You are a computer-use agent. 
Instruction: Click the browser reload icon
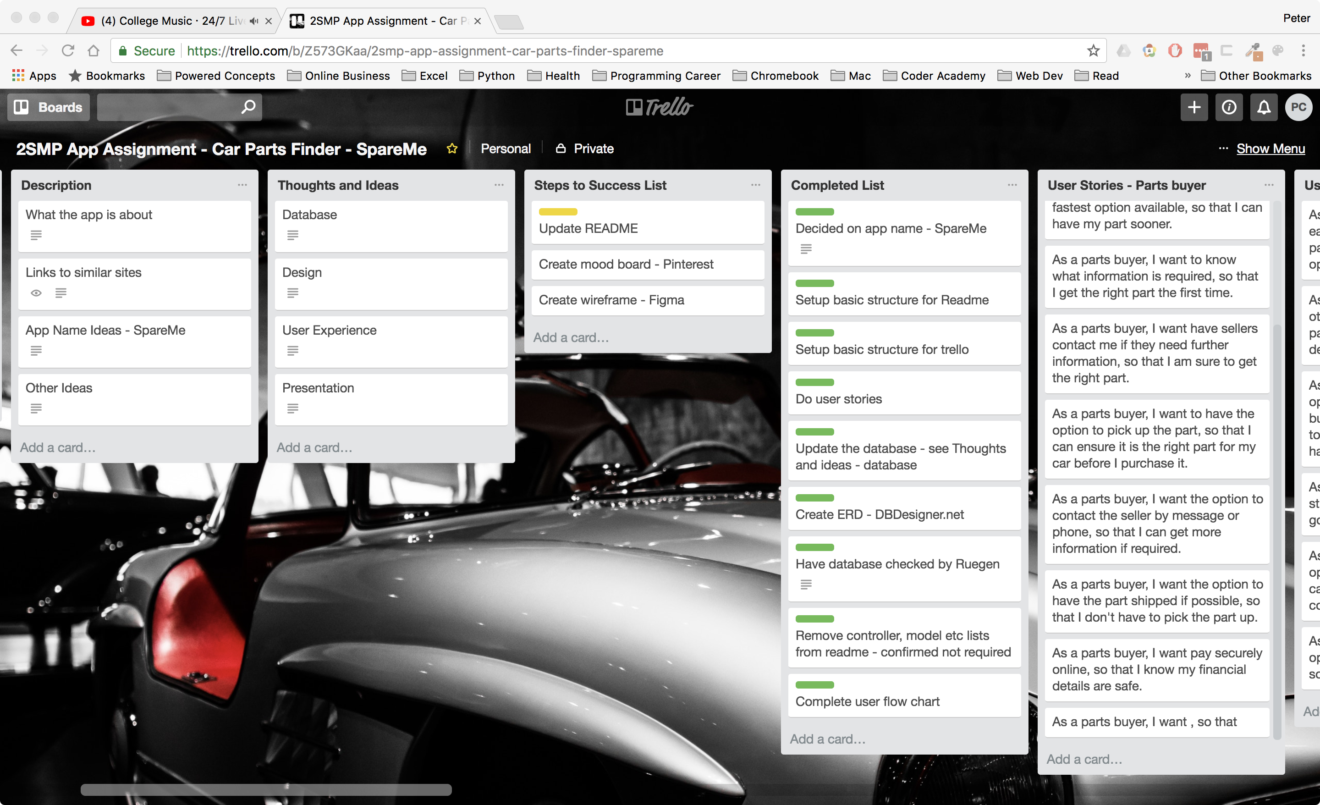(x=67, y=51)
